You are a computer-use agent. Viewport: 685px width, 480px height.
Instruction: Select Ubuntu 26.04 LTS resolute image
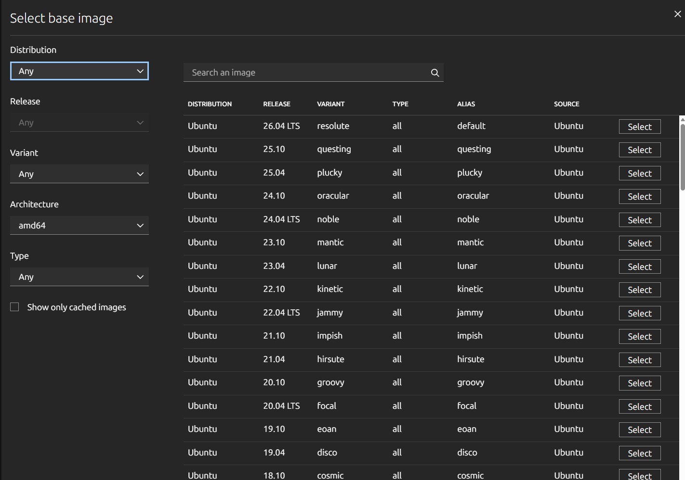click(x=640, y=126)
